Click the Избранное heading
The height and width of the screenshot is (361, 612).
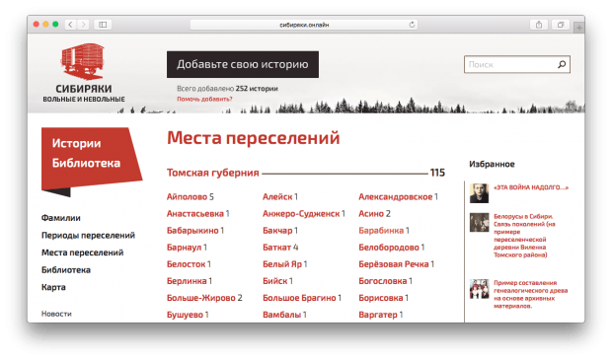[492, 164]
